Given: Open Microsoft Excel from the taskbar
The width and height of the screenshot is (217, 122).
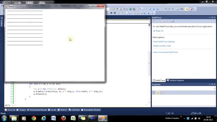Looking at the screenshot, I should point(73,118).
